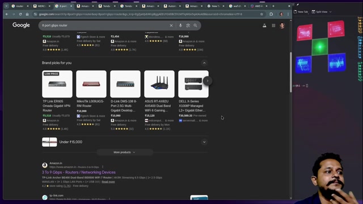Screen dimensions: 363x204
Task: Open Chrome profile avatar in the toolbar
Action: [x=281, y=14]
